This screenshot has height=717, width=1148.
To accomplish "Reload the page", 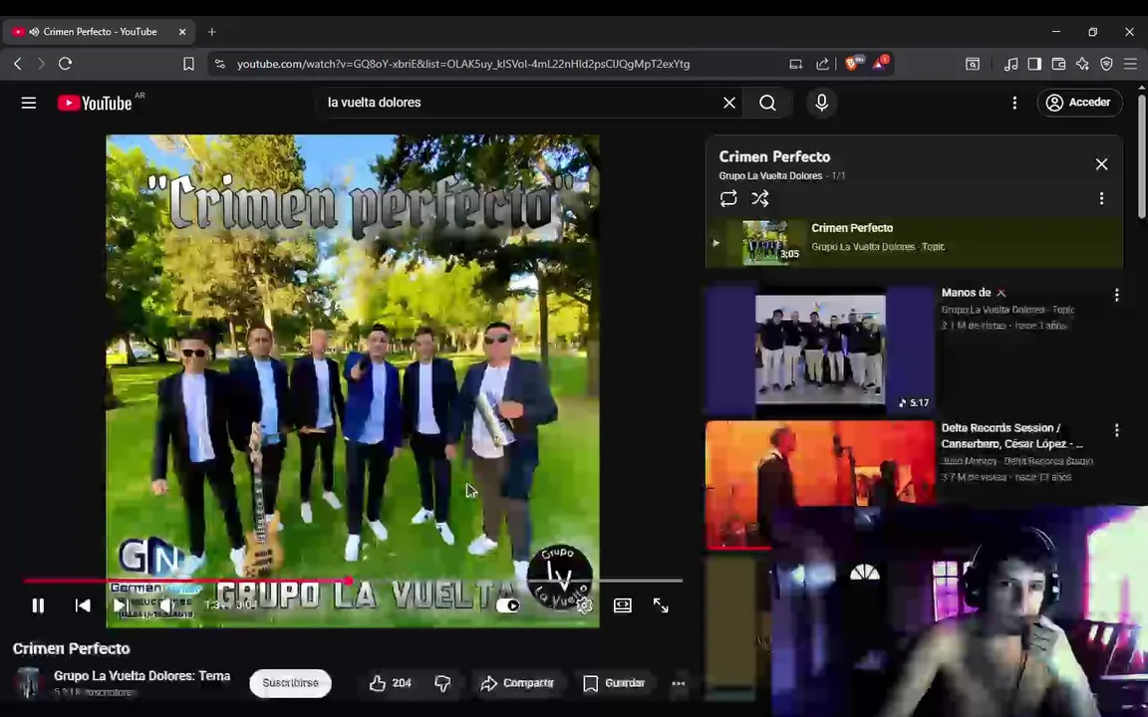I will (65, 64).
